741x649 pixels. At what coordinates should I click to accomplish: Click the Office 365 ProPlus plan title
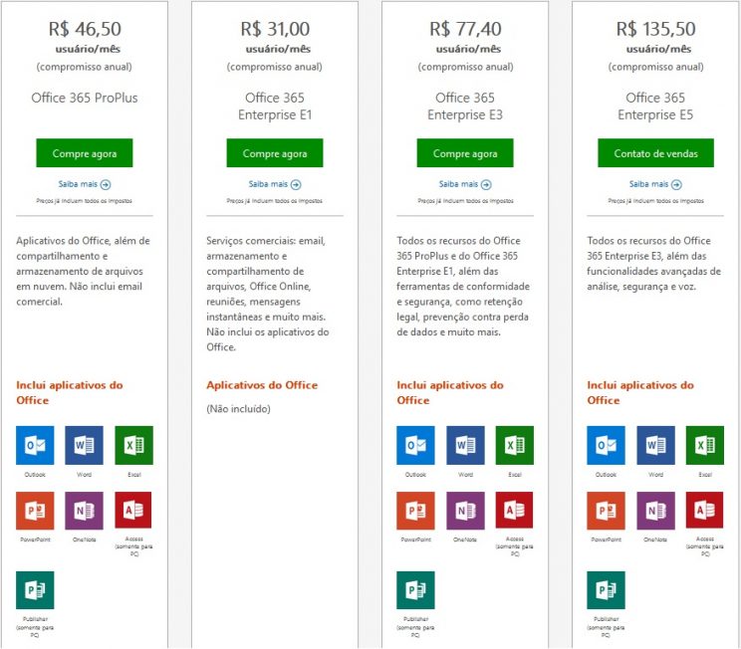pyautogui.click(x=85, y=98)
